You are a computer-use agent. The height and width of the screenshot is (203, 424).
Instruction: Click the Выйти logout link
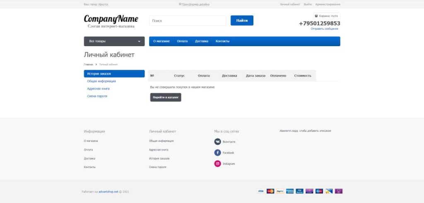point(308,4)
